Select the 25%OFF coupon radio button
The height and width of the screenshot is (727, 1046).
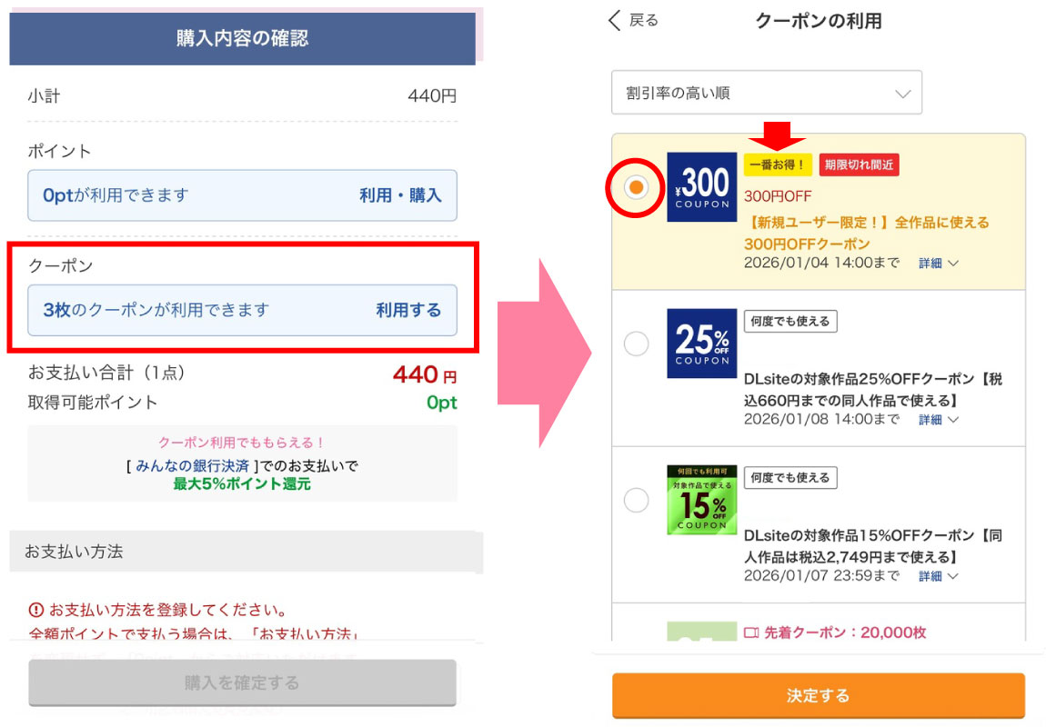point(637,344)
